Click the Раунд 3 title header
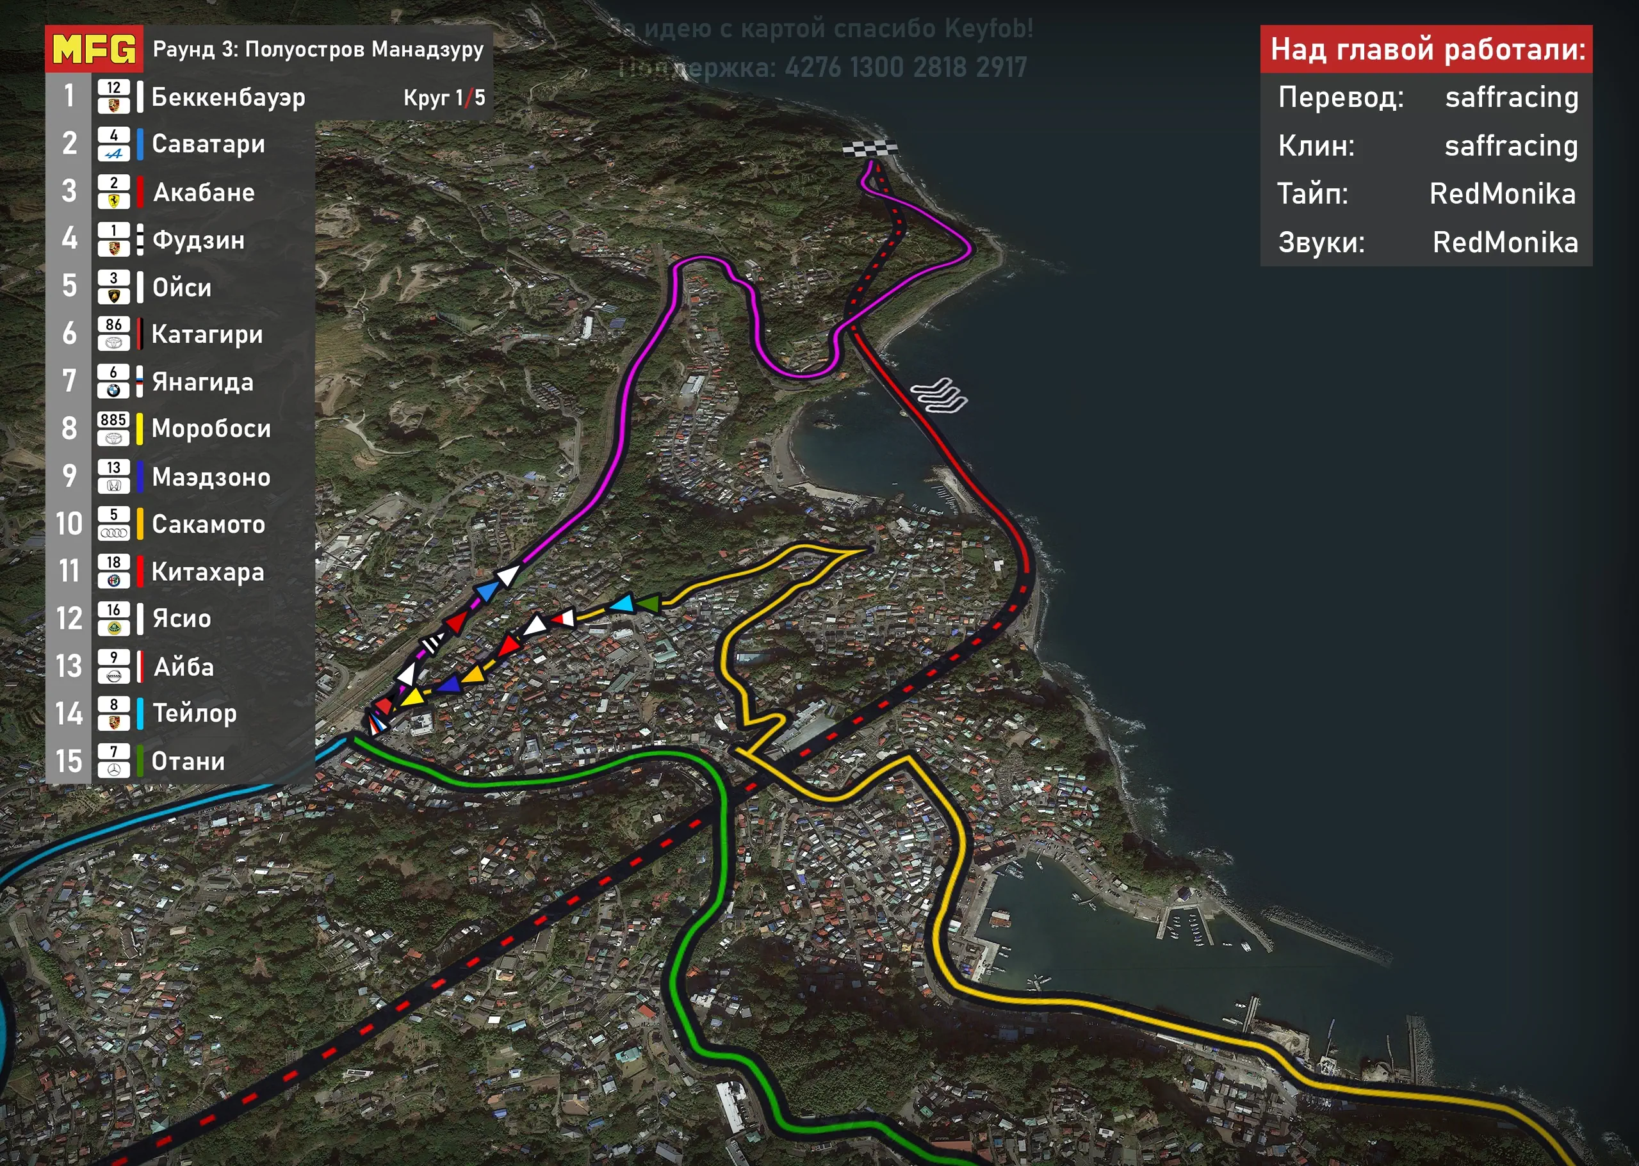The width and height of the screenshot is (1639, 1166). click(x=318, y=49)
